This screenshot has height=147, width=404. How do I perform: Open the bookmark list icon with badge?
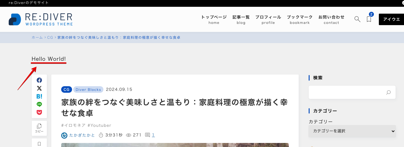pyautogui.click(x=369, y=19)
